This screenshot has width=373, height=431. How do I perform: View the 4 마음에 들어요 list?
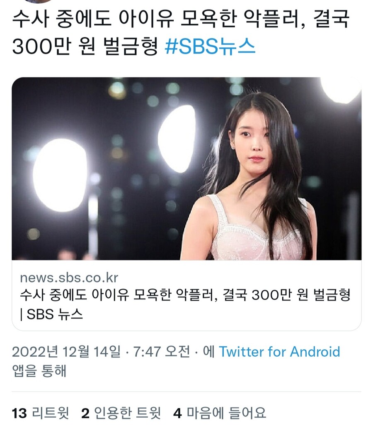(x=220, y=413)
